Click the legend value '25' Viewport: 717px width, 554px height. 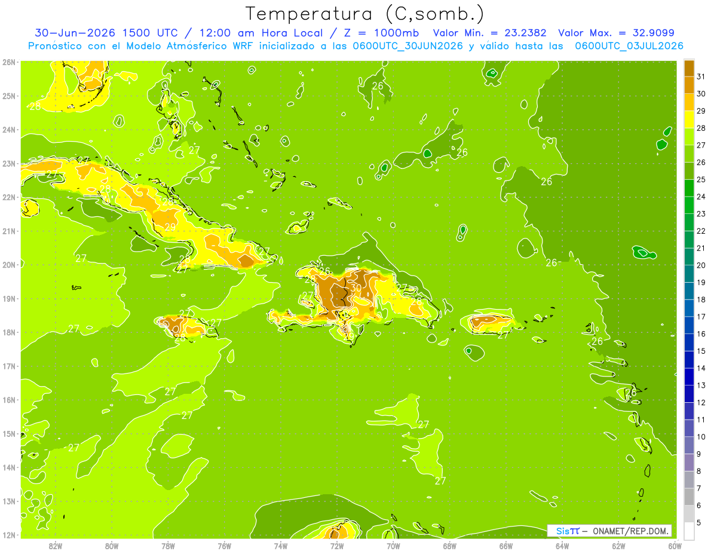[701, 179]
